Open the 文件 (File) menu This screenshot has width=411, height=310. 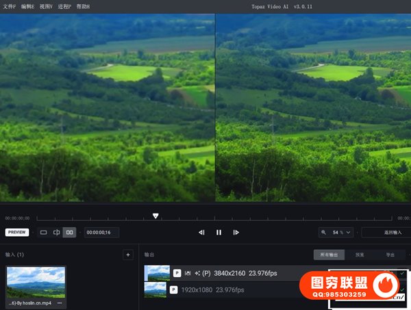[x=9, y=6]
